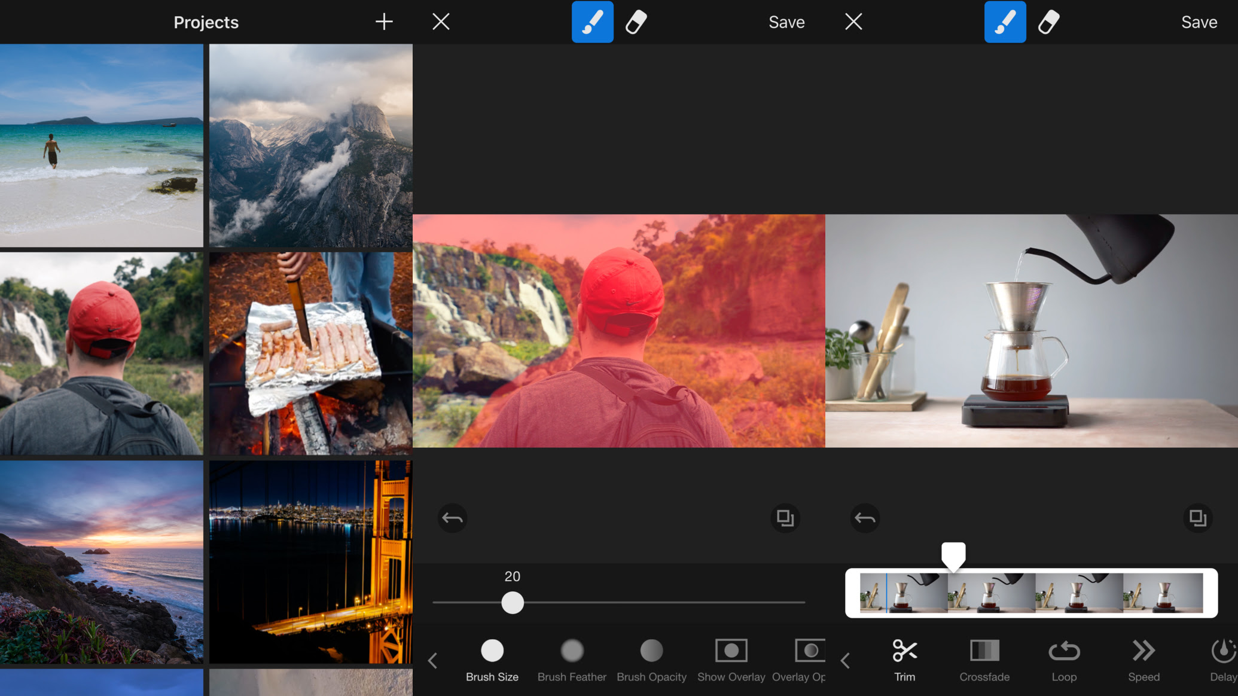
Task: Click the red masked hiker canvas image
Action: pos(619,331)
